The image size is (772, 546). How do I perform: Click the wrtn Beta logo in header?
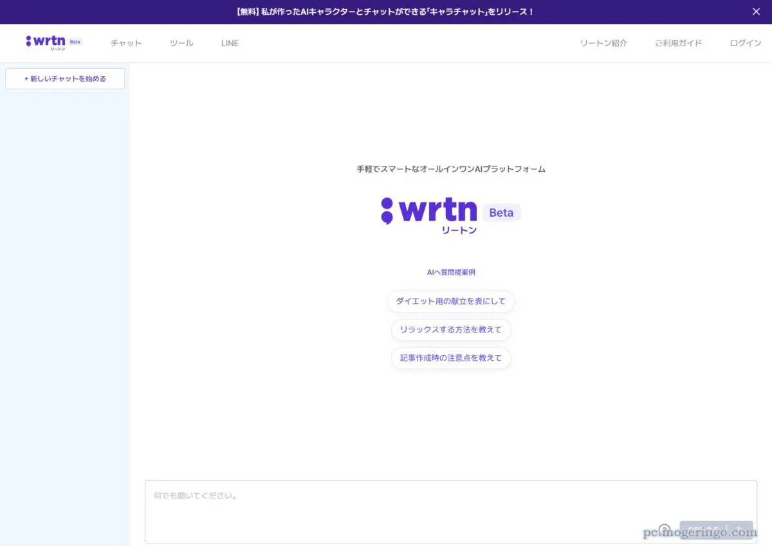coord(54,42)
